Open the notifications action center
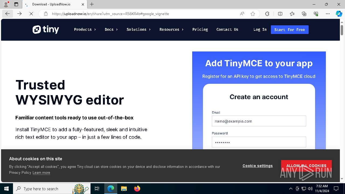This screenshot has width=345, height=194. 336,189
